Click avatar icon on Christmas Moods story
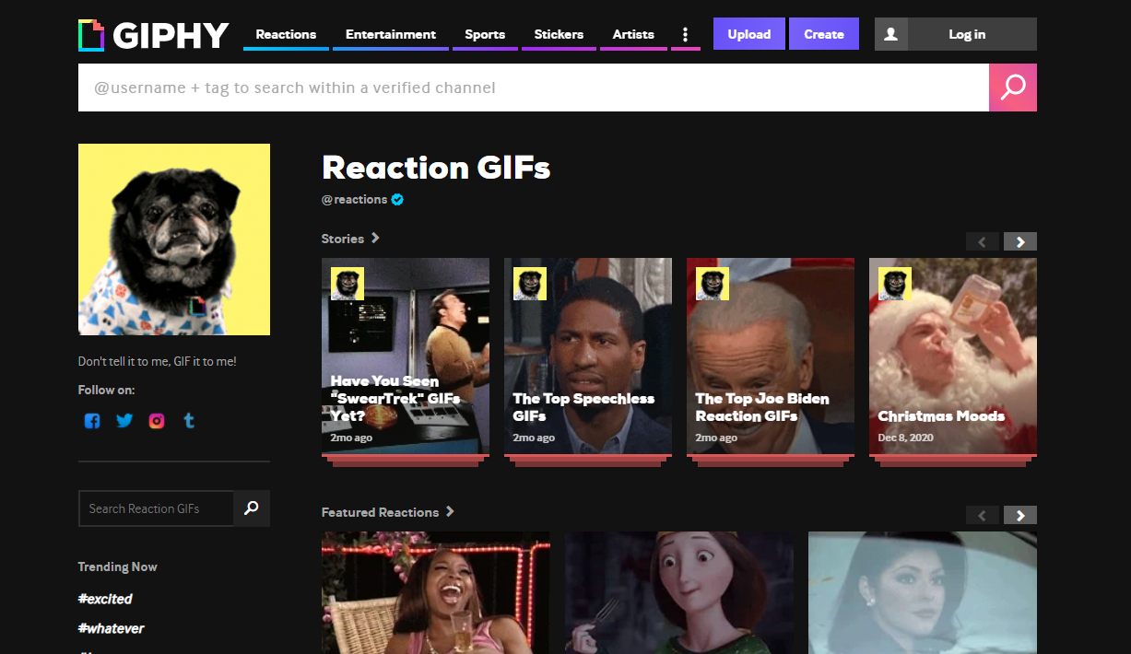 (x=895, y=284)
